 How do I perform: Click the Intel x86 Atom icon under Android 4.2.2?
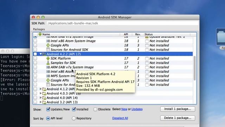pos(48,72)
